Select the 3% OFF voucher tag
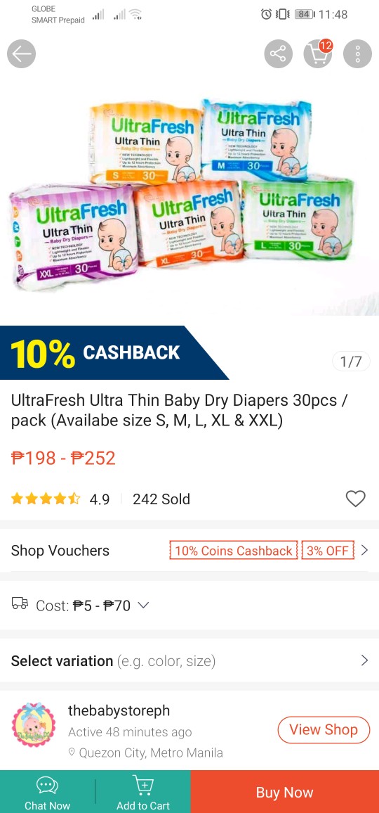Image resolution: width=379 pixels, height=813 pixels. 328,551
